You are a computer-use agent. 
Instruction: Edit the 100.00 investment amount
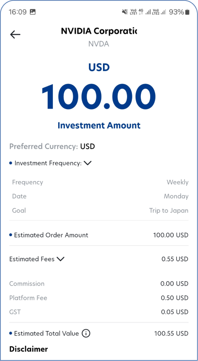pyautogui.click(x=99, y=97)
